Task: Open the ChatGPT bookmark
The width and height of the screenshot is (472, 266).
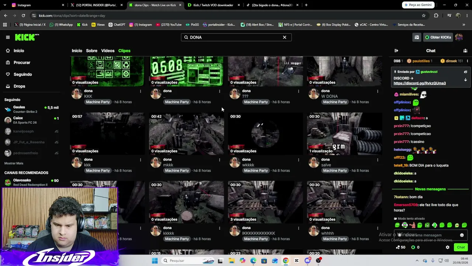Action: (x=117, y=25)
